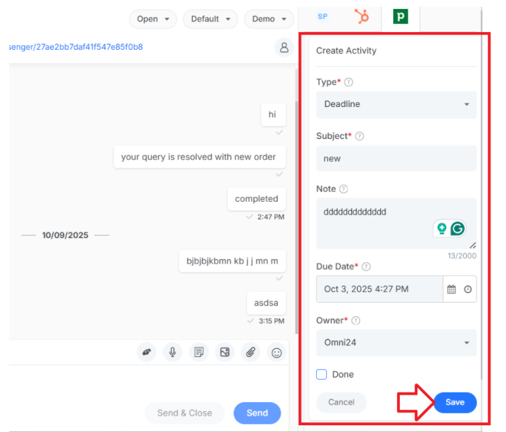Viewport: 506px width, 432px height.
Task: Open the SP tab
Action: point(322,16)
